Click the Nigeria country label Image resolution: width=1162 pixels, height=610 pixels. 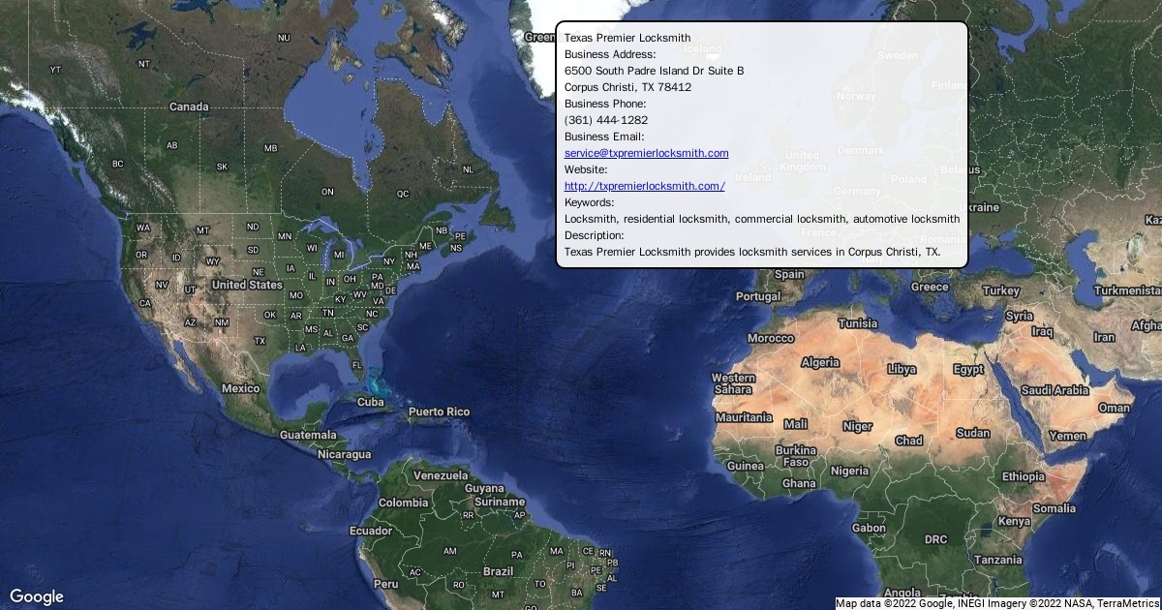849,471
